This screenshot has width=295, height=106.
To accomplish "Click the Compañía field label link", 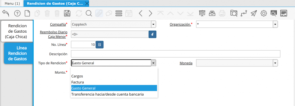I will [58, 24].
